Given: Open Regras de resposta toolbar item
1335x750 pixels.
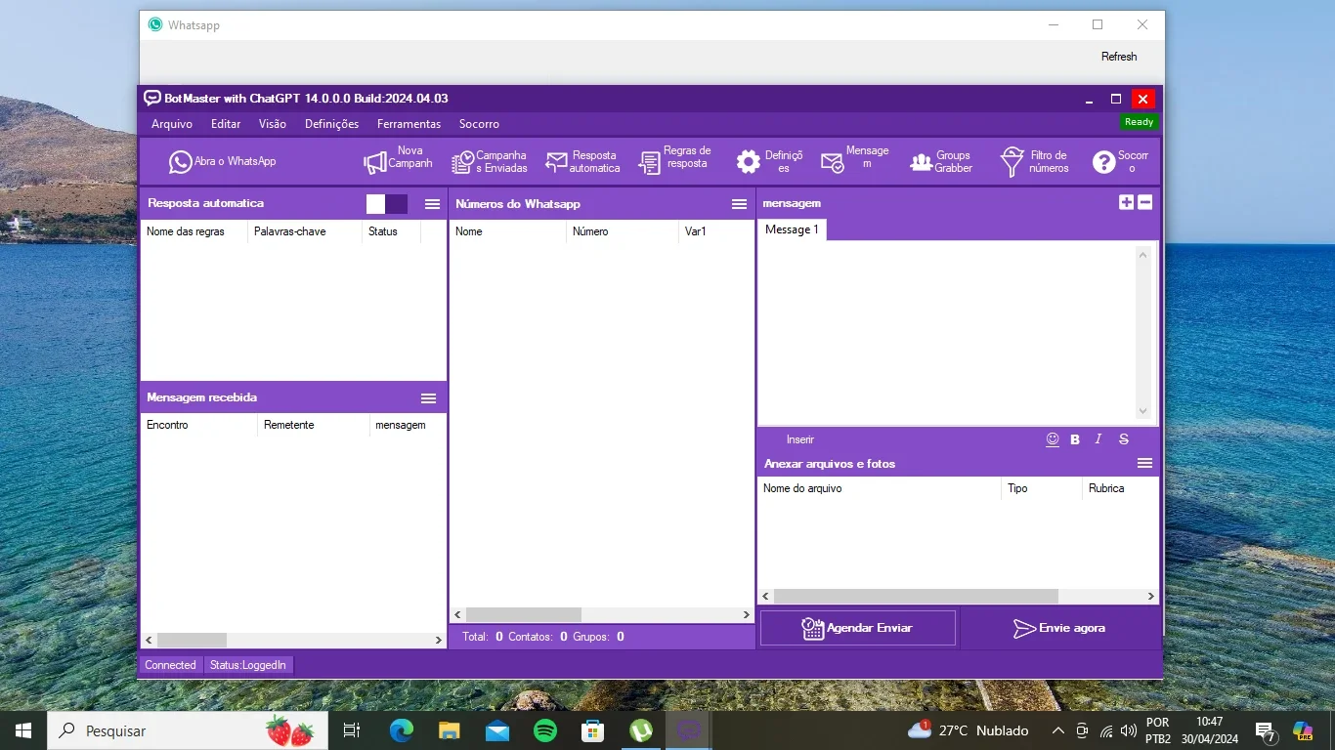Looking at the screenshot, I should 675,158.
